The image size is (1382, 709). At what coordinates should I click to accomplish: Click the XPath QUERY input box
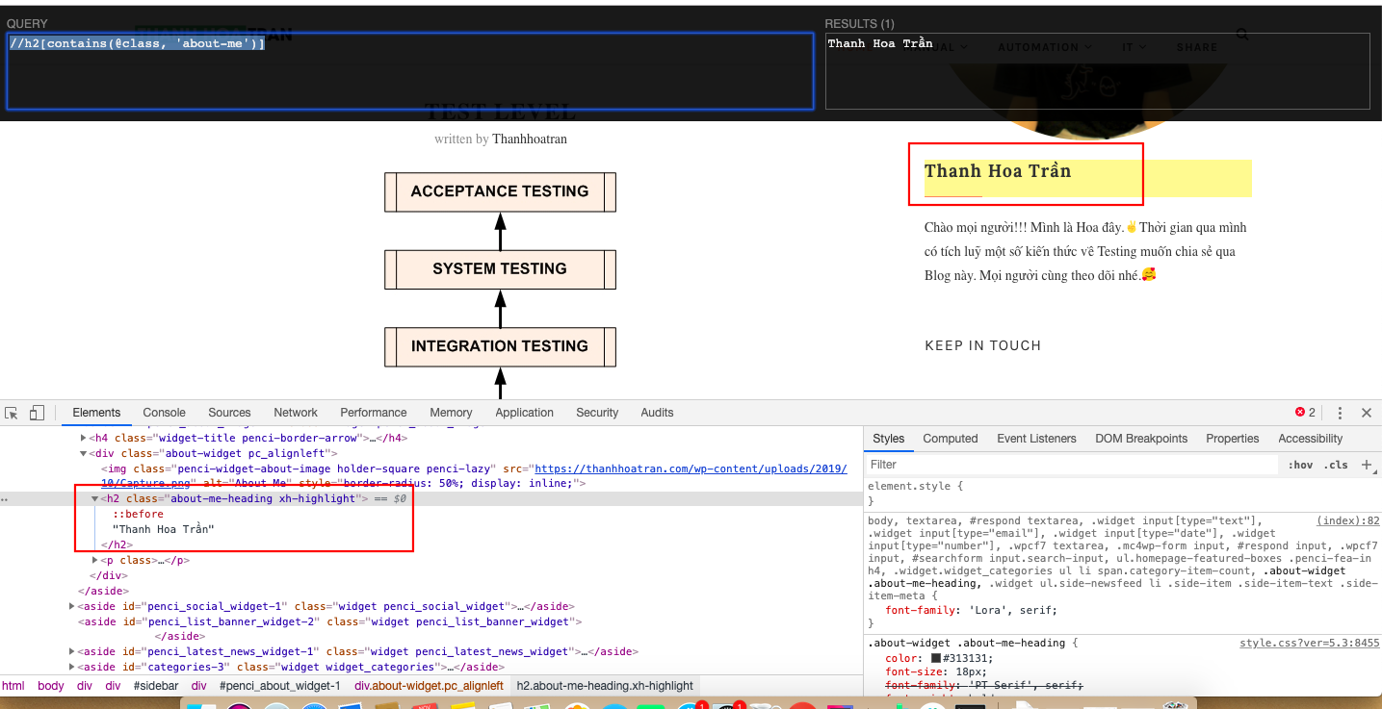tap(410, 71)
